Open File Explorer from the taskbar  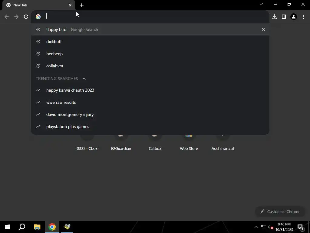[x=37, y=227]
